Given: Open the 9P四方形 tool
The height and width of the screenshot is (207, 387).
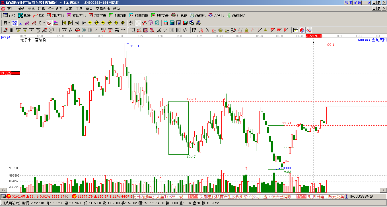Looking at the screenshot, I should coord(77,15).
